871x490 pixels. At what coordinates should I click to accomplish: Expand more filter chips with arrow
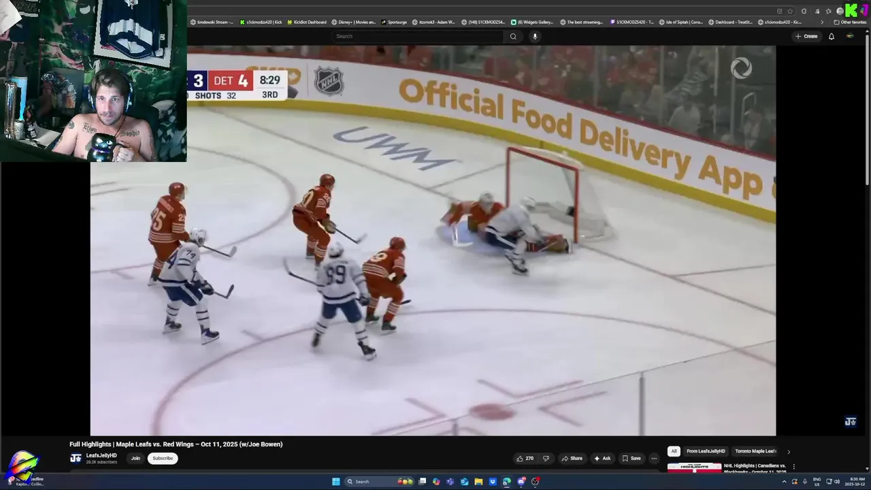pyautogui.click(x=789, y=451)
